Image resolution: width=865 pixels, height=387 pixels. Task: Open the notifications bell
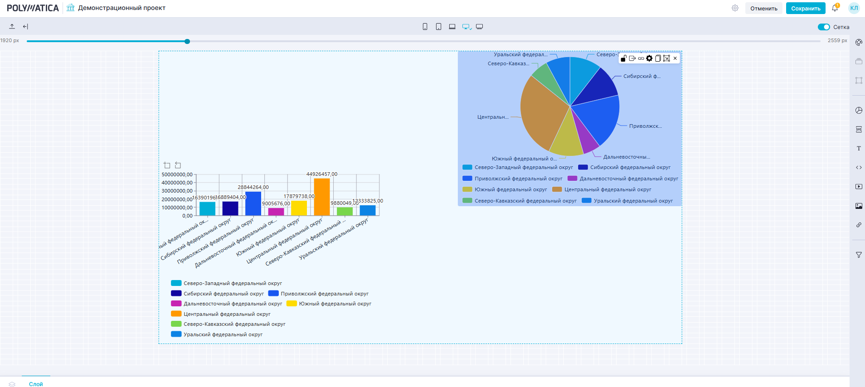pyautogui.click(x=835, y=8)
